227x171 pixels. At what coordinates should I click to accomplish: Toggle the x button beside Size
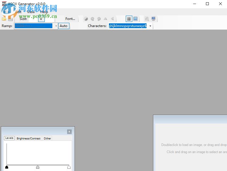41,19
